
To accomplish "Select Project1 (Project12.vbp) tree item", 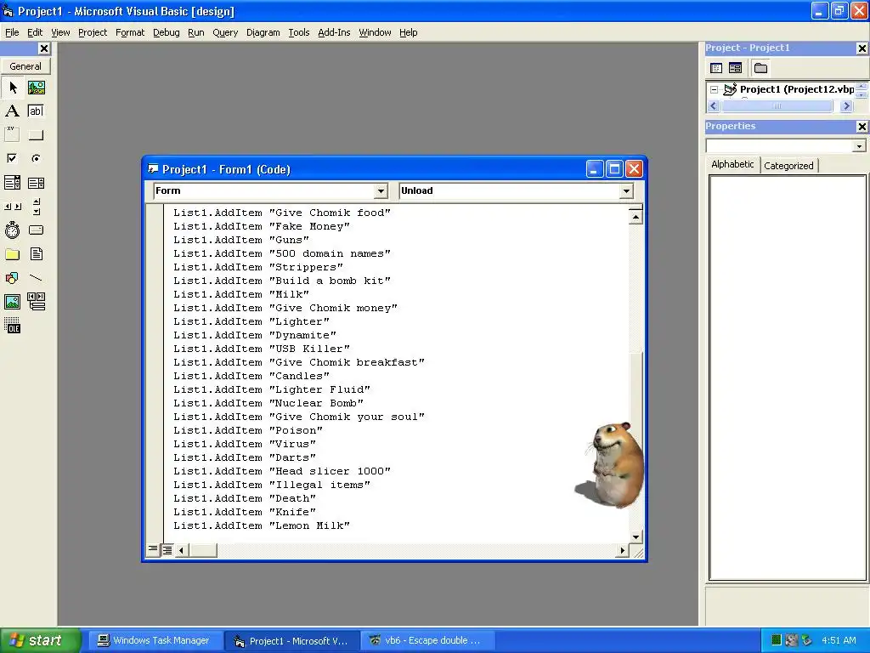I will [796, 88].
